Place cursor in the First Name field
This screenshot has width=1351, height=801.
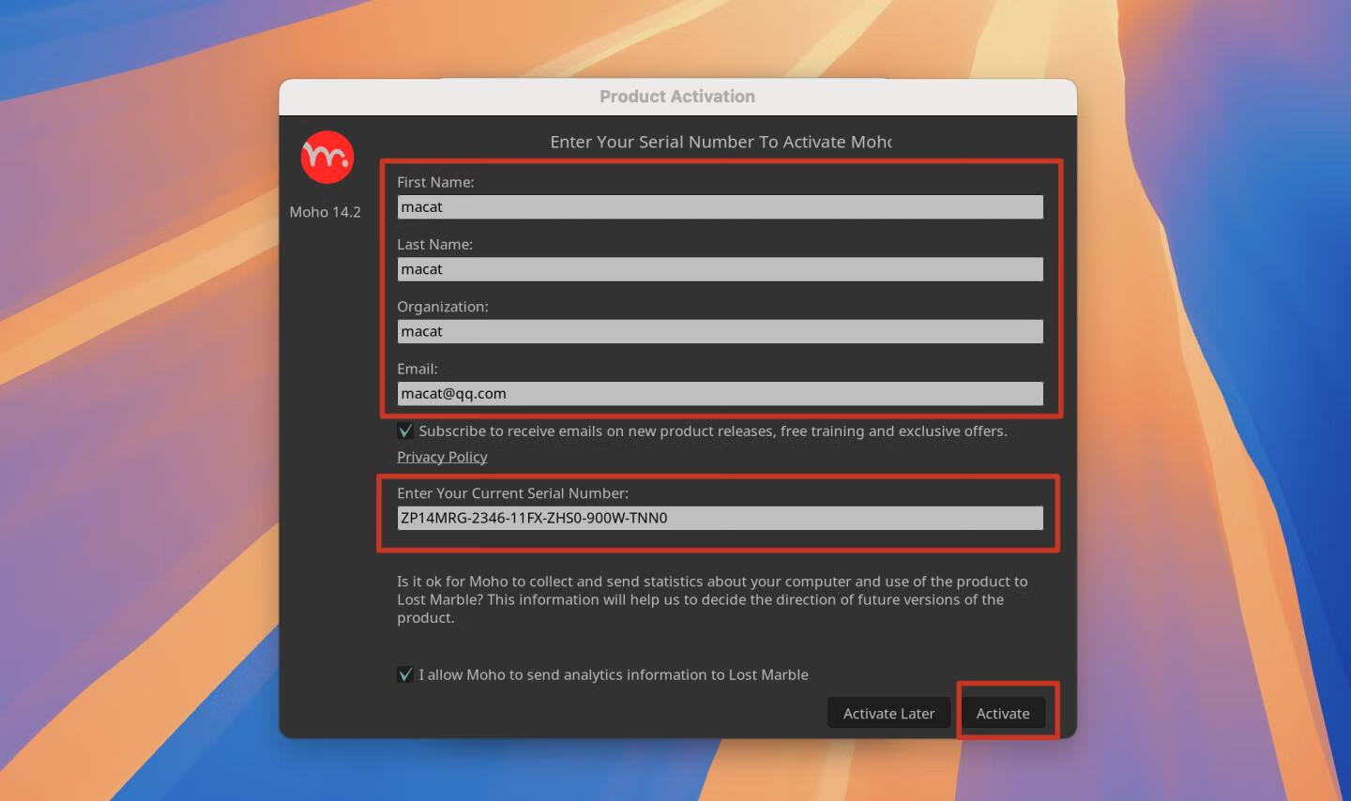[720, 206]
